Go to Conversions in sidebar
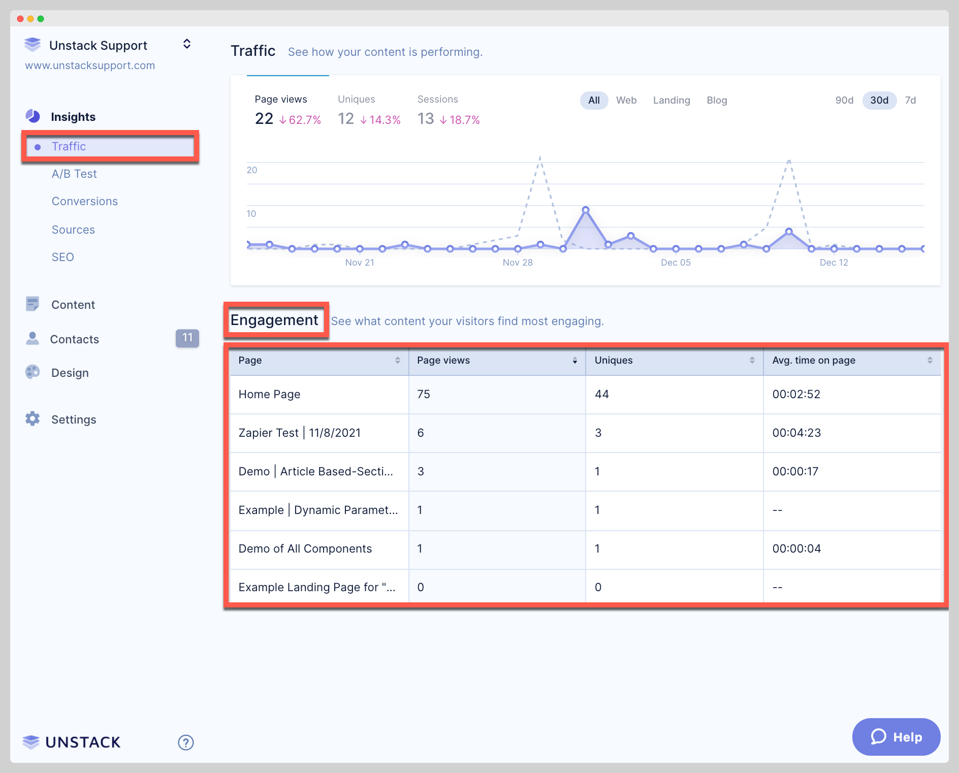The image size is (959, 773). coord(85,201)
